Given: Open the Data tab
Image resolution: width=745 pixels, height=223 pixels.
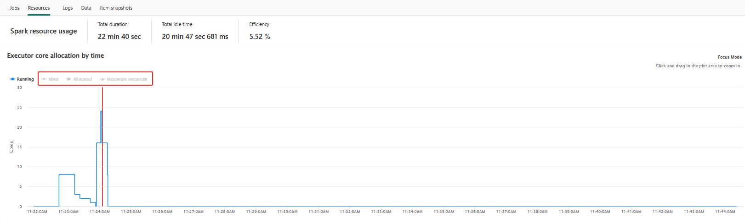Looking at the screenshot, I should pos(86,8).
